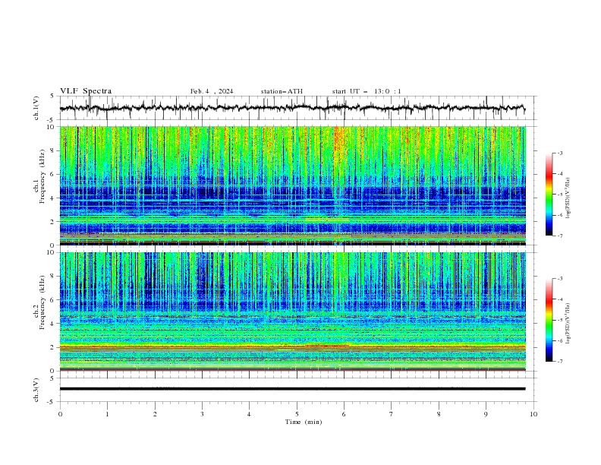The image size is (601, 465).
Task: Click the "8" kHz tick on ch.1 frequency axis
Action: pos(52,150)
